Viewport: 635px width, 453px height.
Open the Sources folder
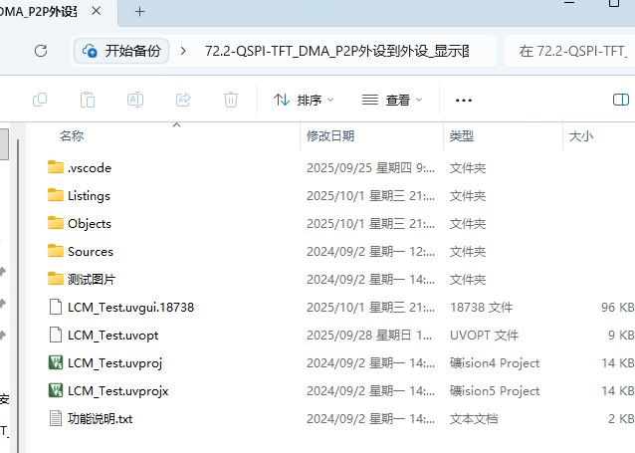90,252
